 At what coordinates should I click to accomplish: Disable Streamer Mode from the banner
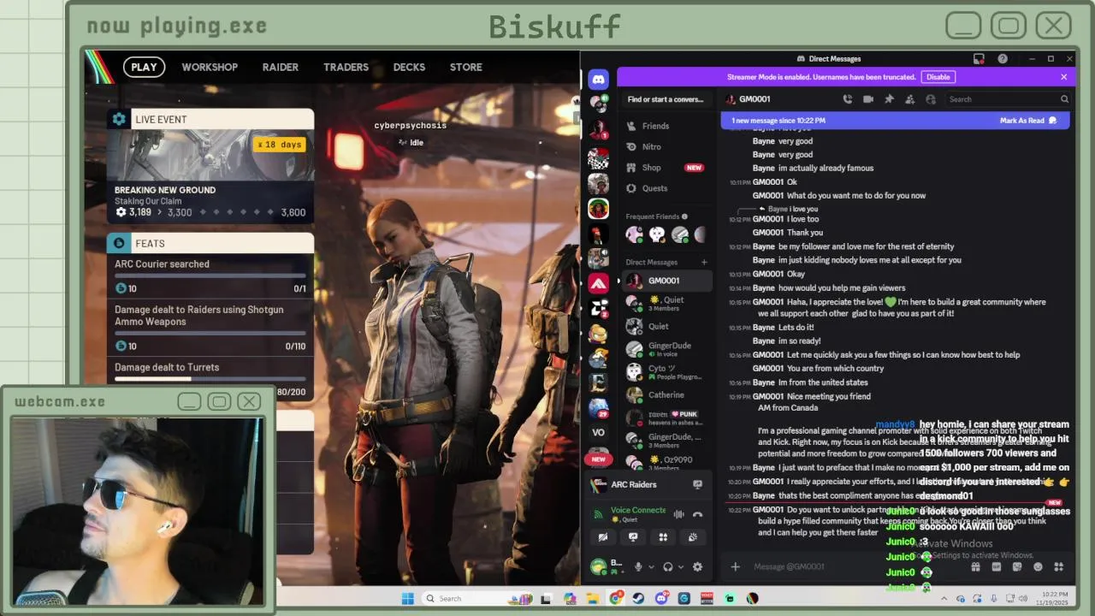(938, 77)
